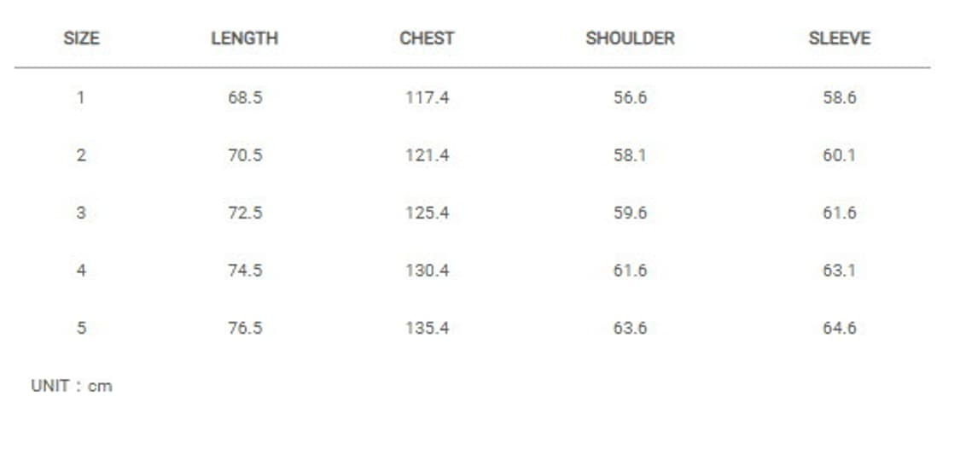Click the SLEEVE column header

click(x=839, y=38)
